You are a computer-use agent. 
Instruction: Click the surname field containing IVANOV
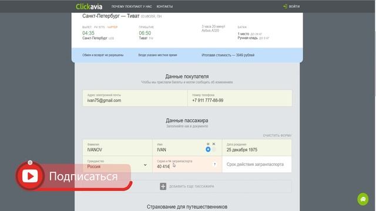pyautogui.click(x=117, y=148)
